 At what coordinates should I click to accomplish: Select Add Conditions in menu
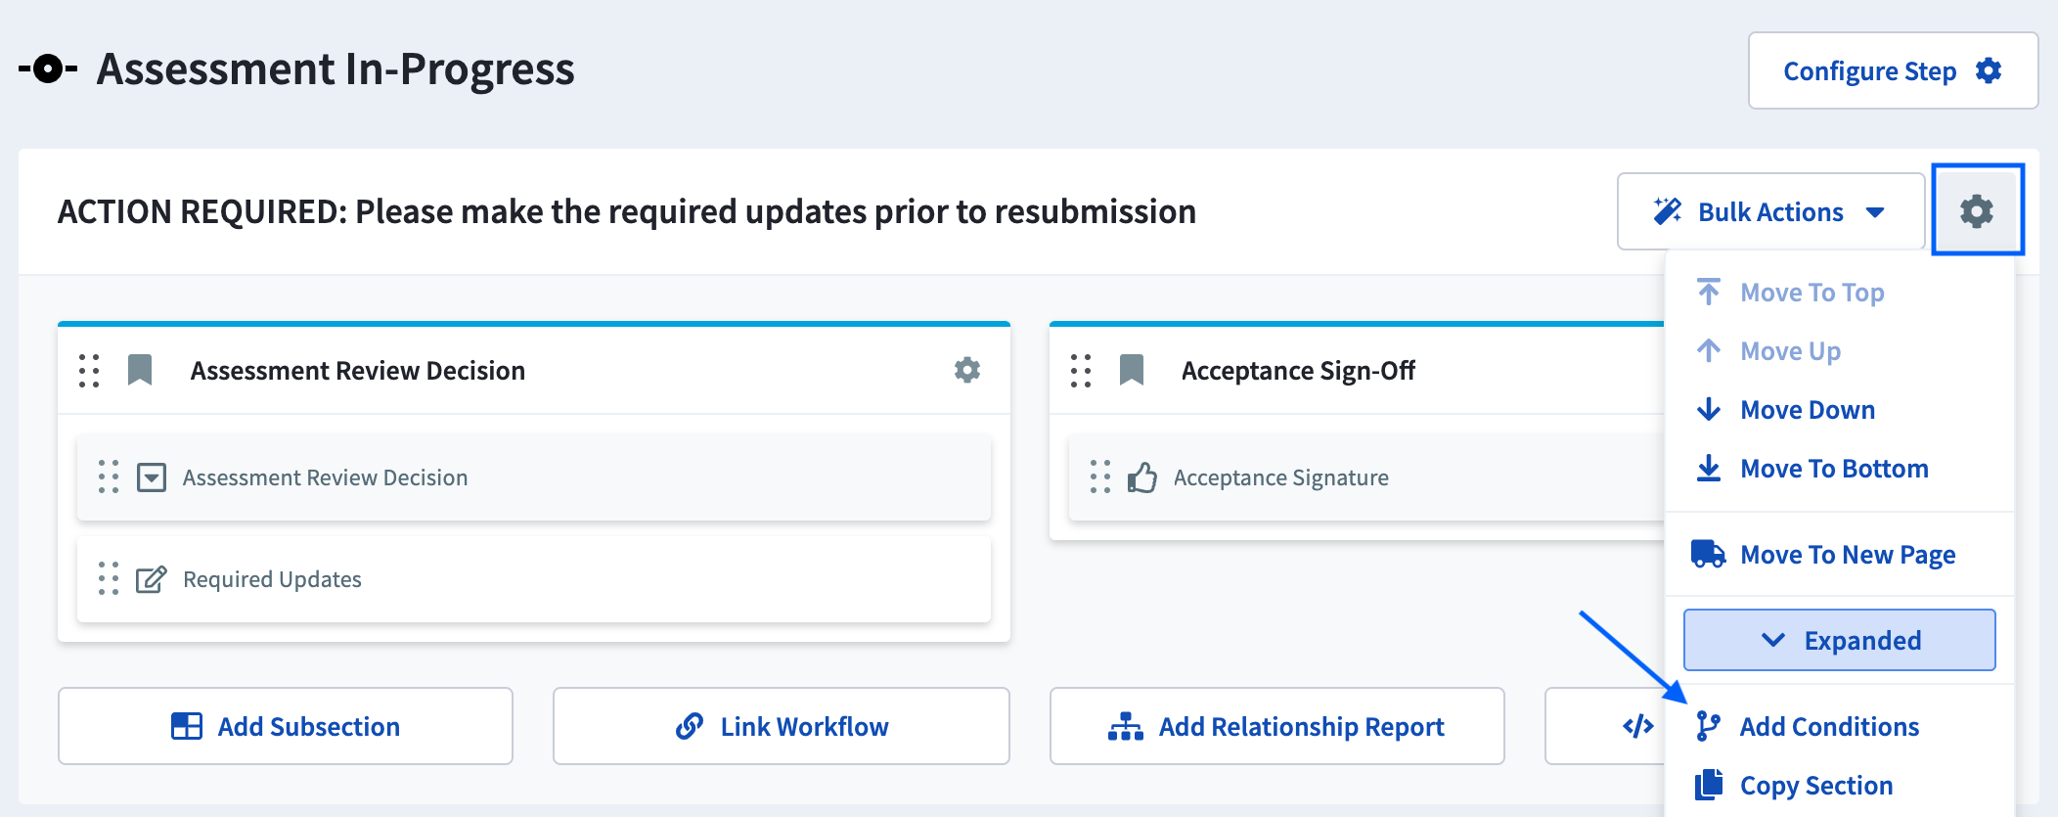click(x=1808, y=727)
